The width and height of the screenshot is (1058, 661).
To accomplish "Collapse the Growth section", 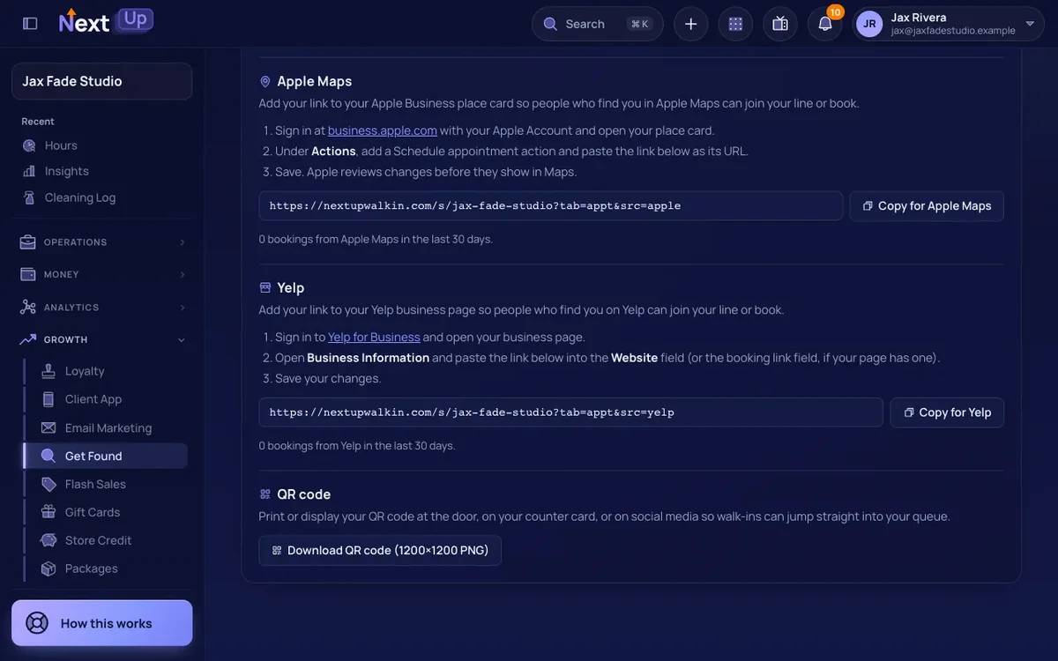I will pos(102,339).
